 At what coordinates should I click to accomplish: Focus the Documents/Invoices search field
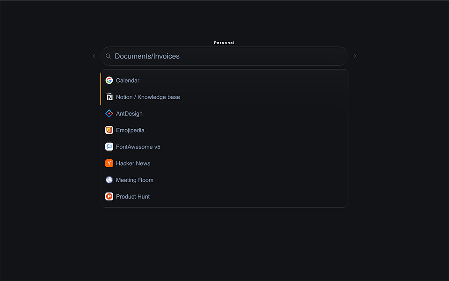coord(224,56)
